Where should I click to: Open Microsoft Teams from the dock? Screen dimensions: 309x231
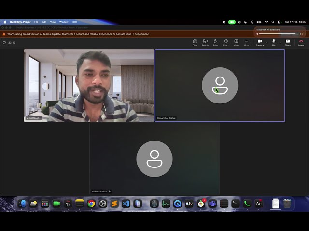pos(212,204)
